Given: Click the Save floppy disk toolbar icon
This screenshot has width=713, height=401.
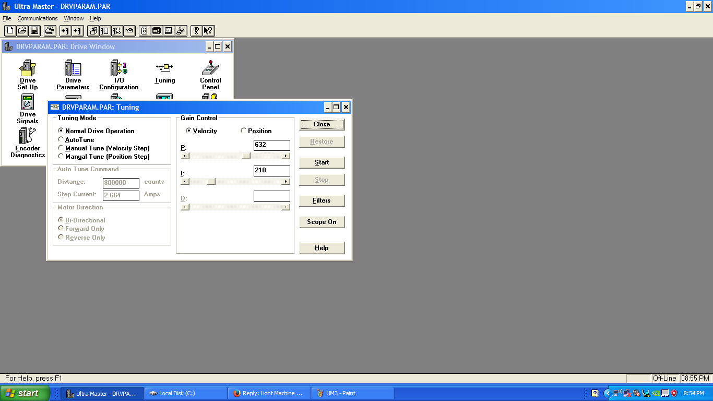Looking at the screenshot, I should [34, 31].
